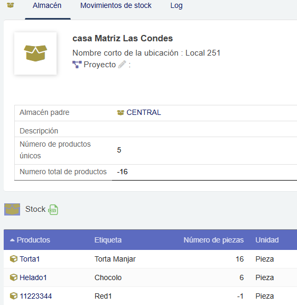Open product 11223344 link

click(x=36, y=296)
